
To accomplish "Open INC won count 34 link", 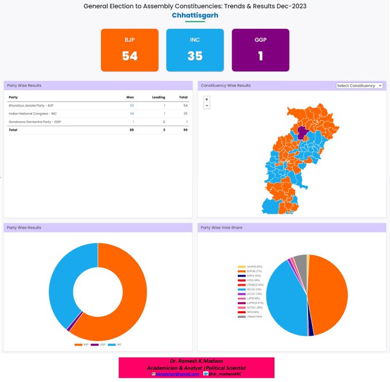I will click(x=132, y=114).
